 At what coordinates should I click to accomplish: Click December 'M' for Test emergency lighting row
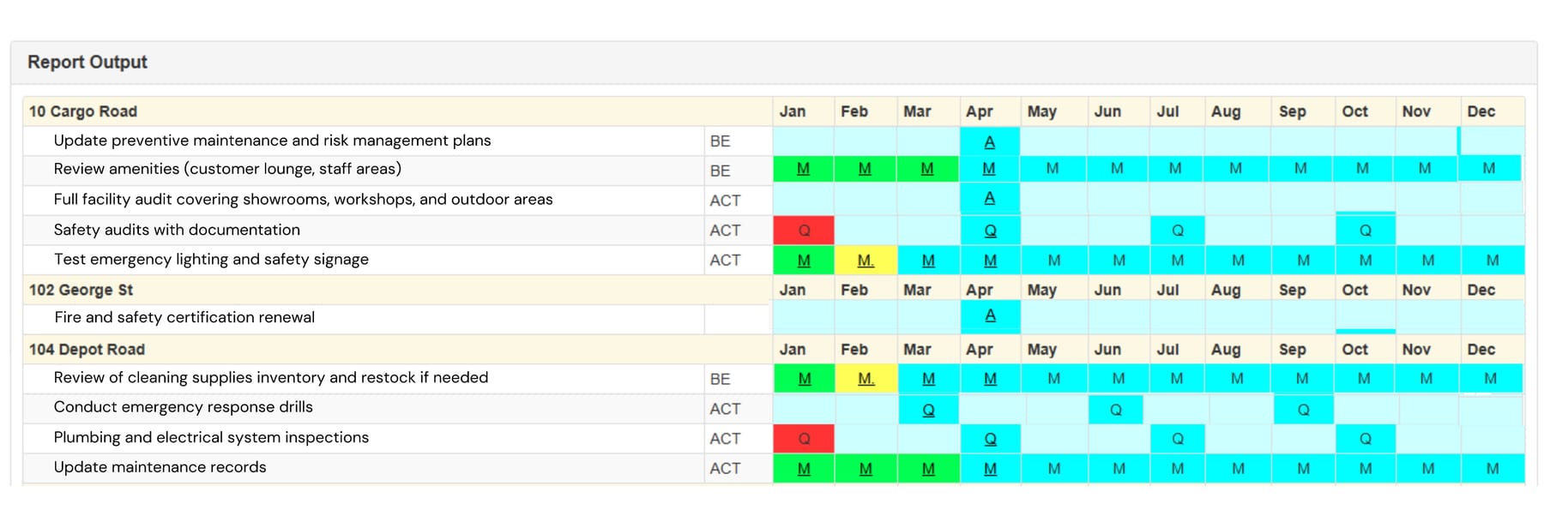tap(1493, 261)
